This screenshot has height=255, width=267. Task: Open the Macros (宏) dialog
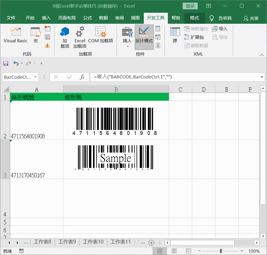[x=36, y=35]
